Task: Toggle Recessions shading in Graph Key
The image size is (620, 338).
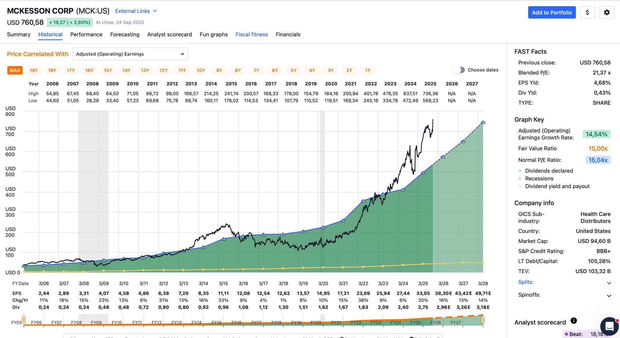Action: 539,179
